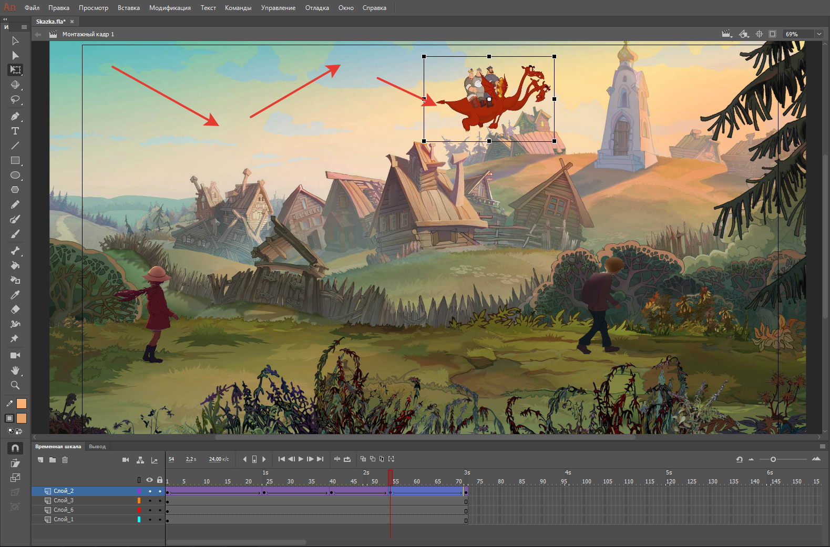830x547 pixels.
Task: Jump to the first frame
Action: (x=282, y=459)
